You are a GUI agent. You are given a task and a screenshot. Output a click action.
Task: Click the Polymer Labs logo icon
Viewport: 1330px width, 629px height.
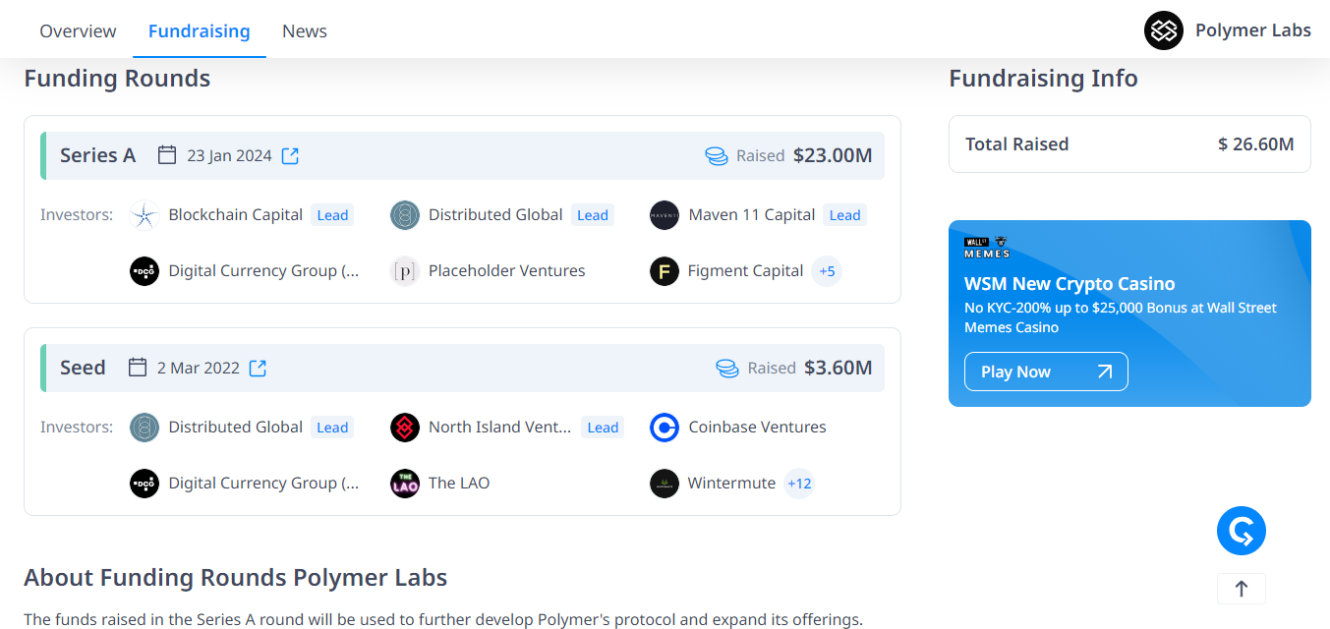coord(1164,30)
